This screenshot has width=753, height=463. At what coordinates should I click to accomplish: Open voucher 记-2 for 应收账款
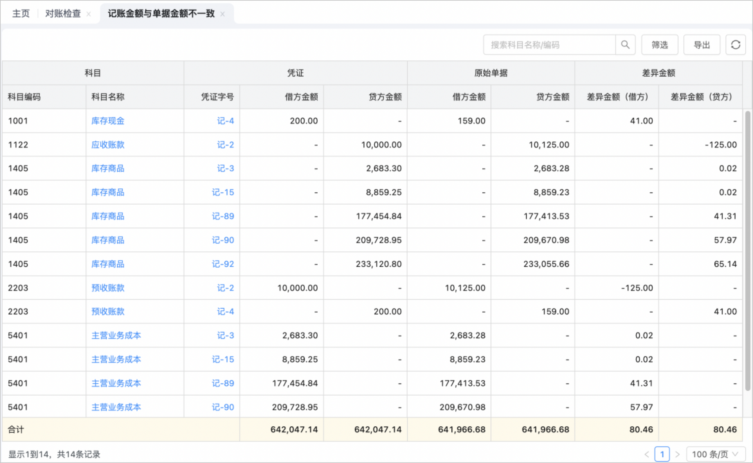point(225,145)
